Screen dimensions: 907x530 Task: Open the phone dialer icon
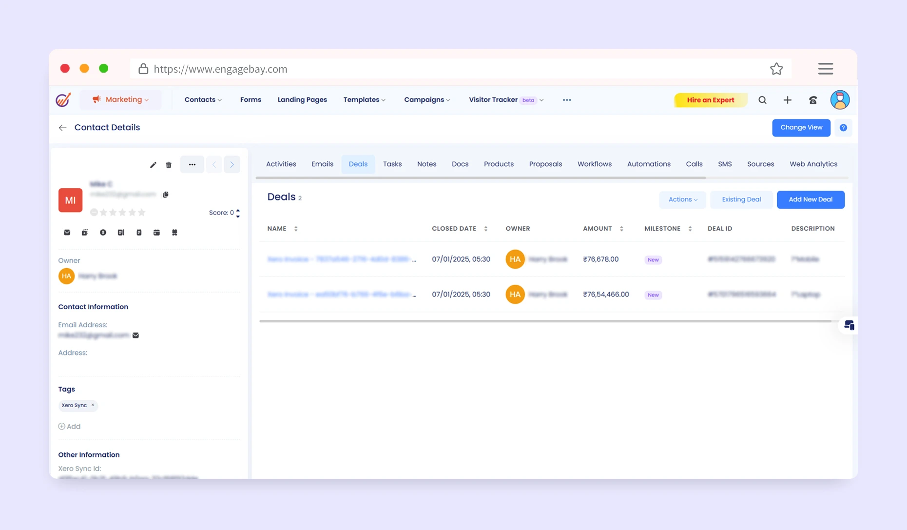(812, 100)
